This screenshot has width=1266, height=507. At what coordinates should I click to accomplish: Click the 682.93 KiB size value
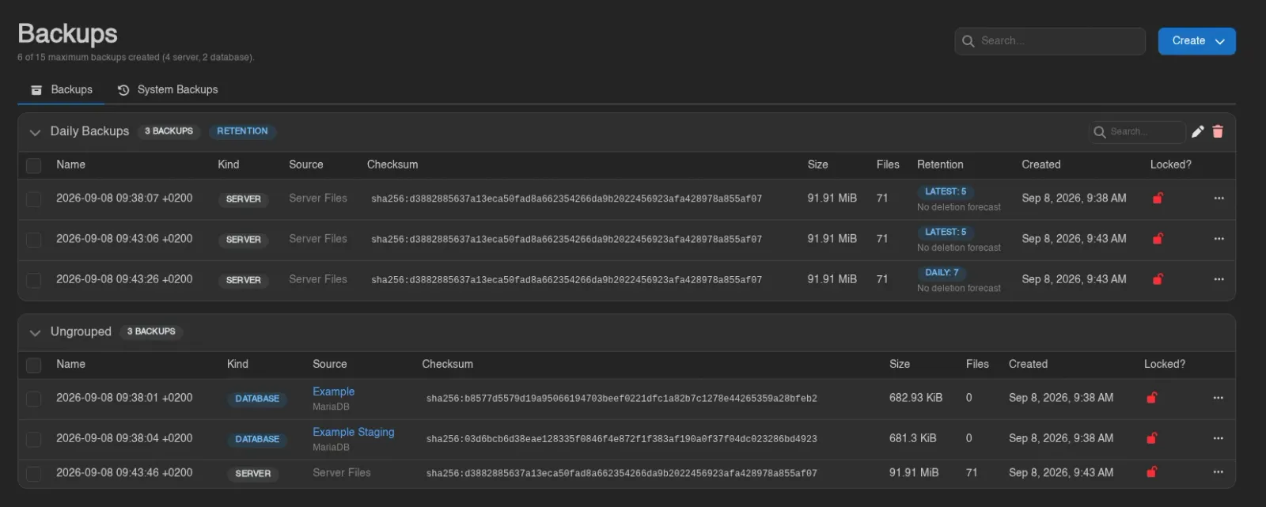[x=915, y=398]
